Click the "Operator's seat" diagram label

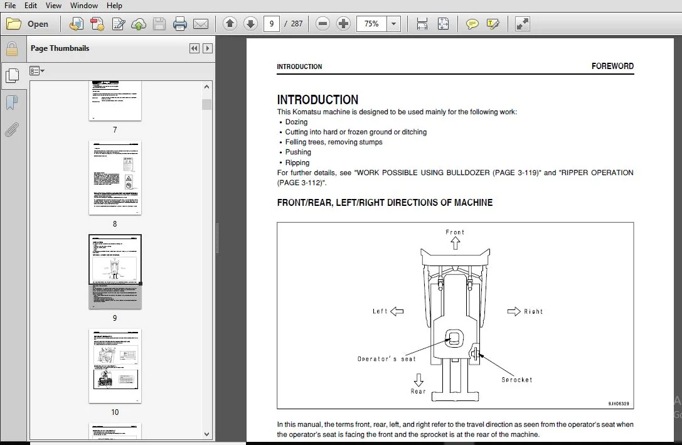(386, 359)
